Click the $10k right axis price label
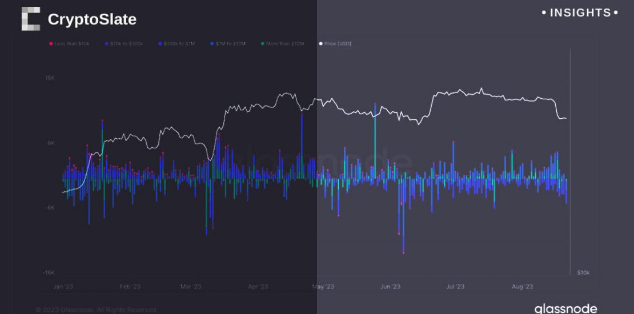Viewport: 634px width, 314px height. (583, 273)
